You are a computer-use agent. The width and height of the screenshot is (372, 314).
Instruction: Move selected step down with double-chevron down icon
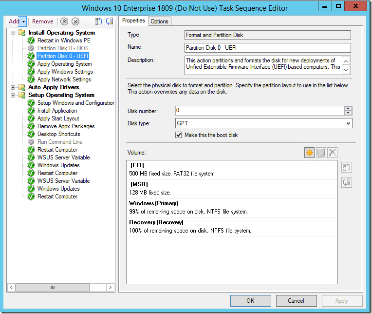(x=75, y=21)
